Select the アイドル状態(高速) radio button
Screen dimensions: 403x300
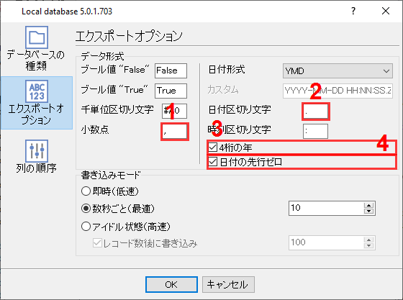[x=86, y=227]
